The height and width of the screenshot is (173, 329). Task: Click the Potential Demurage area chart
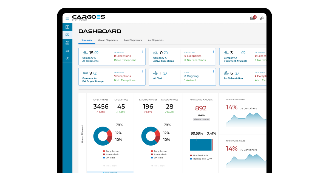[246, 161]
